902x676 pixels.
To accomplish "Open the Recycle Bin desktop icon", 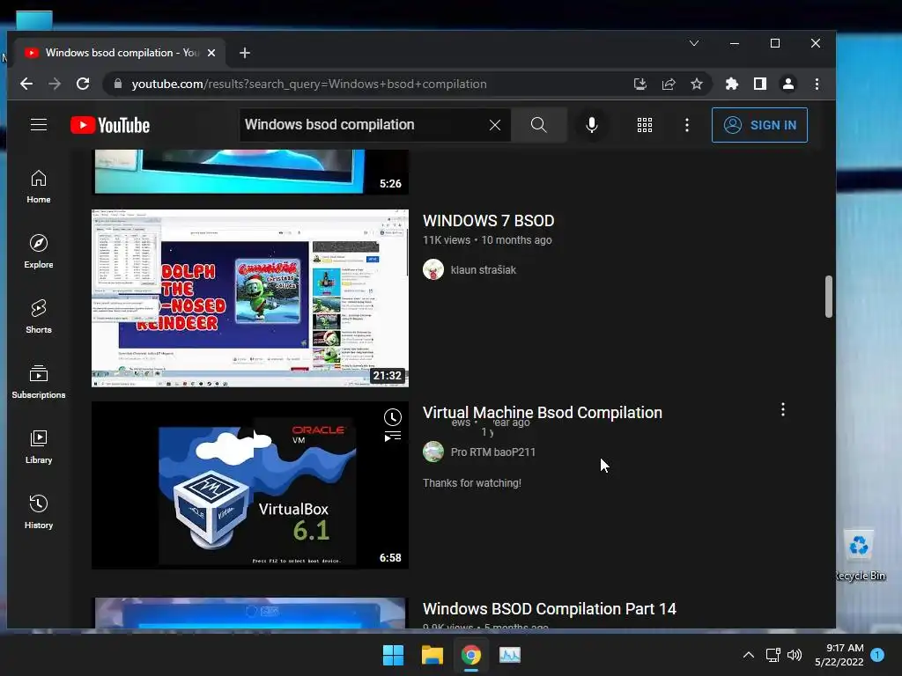I will click(860, 556).
